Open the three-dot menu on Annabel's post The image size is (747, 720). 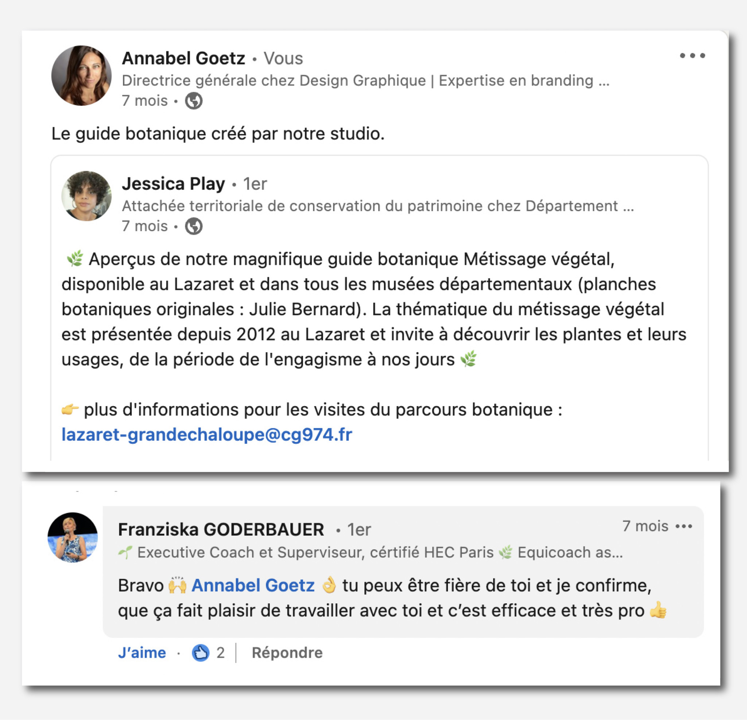[692, 56]
